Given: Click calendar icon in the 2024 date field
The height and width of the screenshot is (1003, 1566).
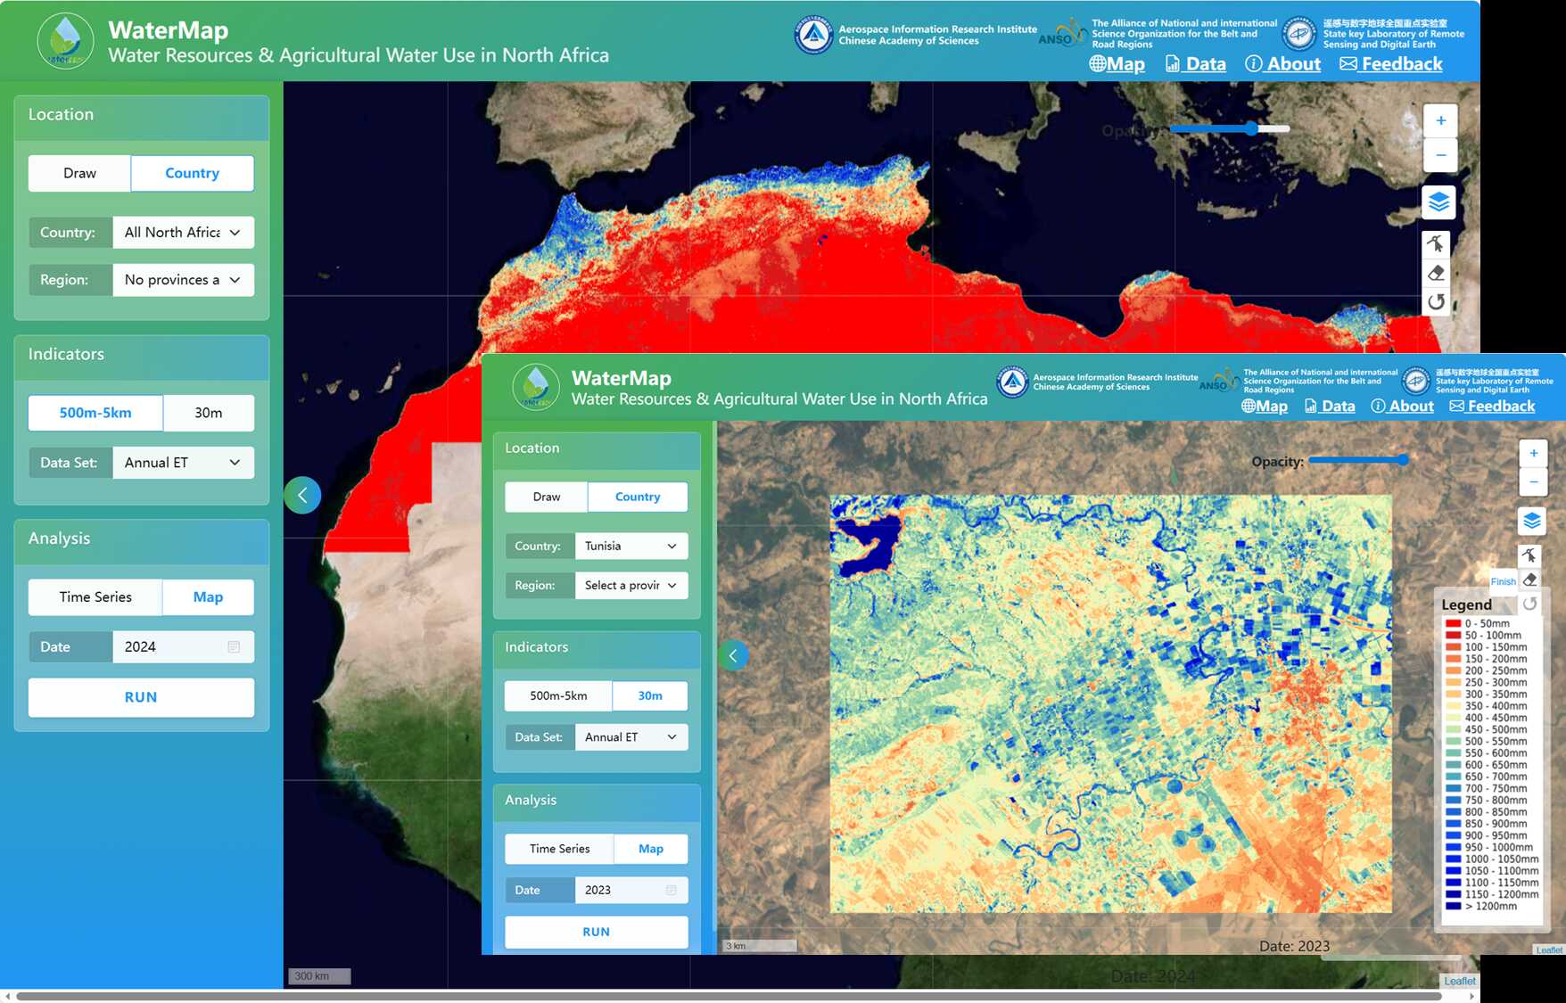Looking at the screenshot, I should (x=234, y=646).
